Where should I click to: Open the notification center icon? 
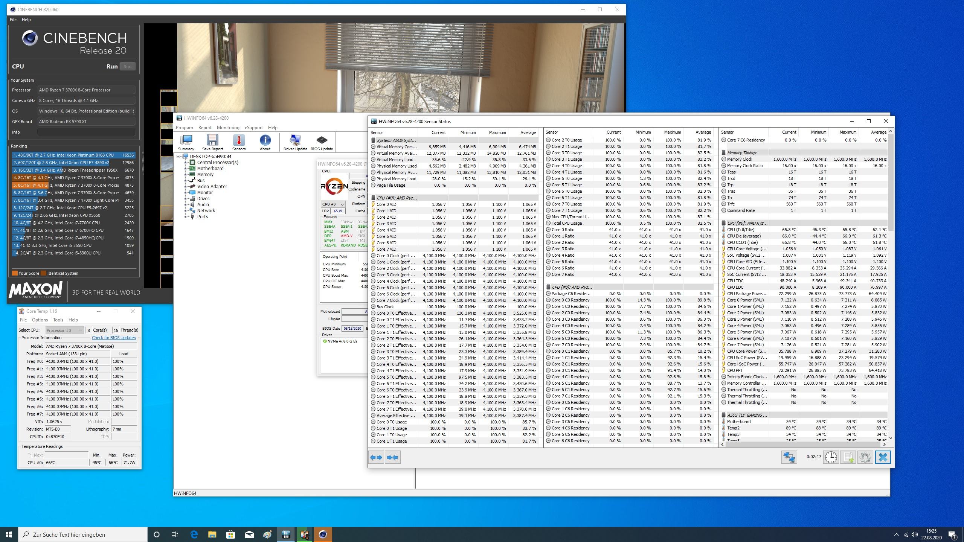click(x=952, y=534)
